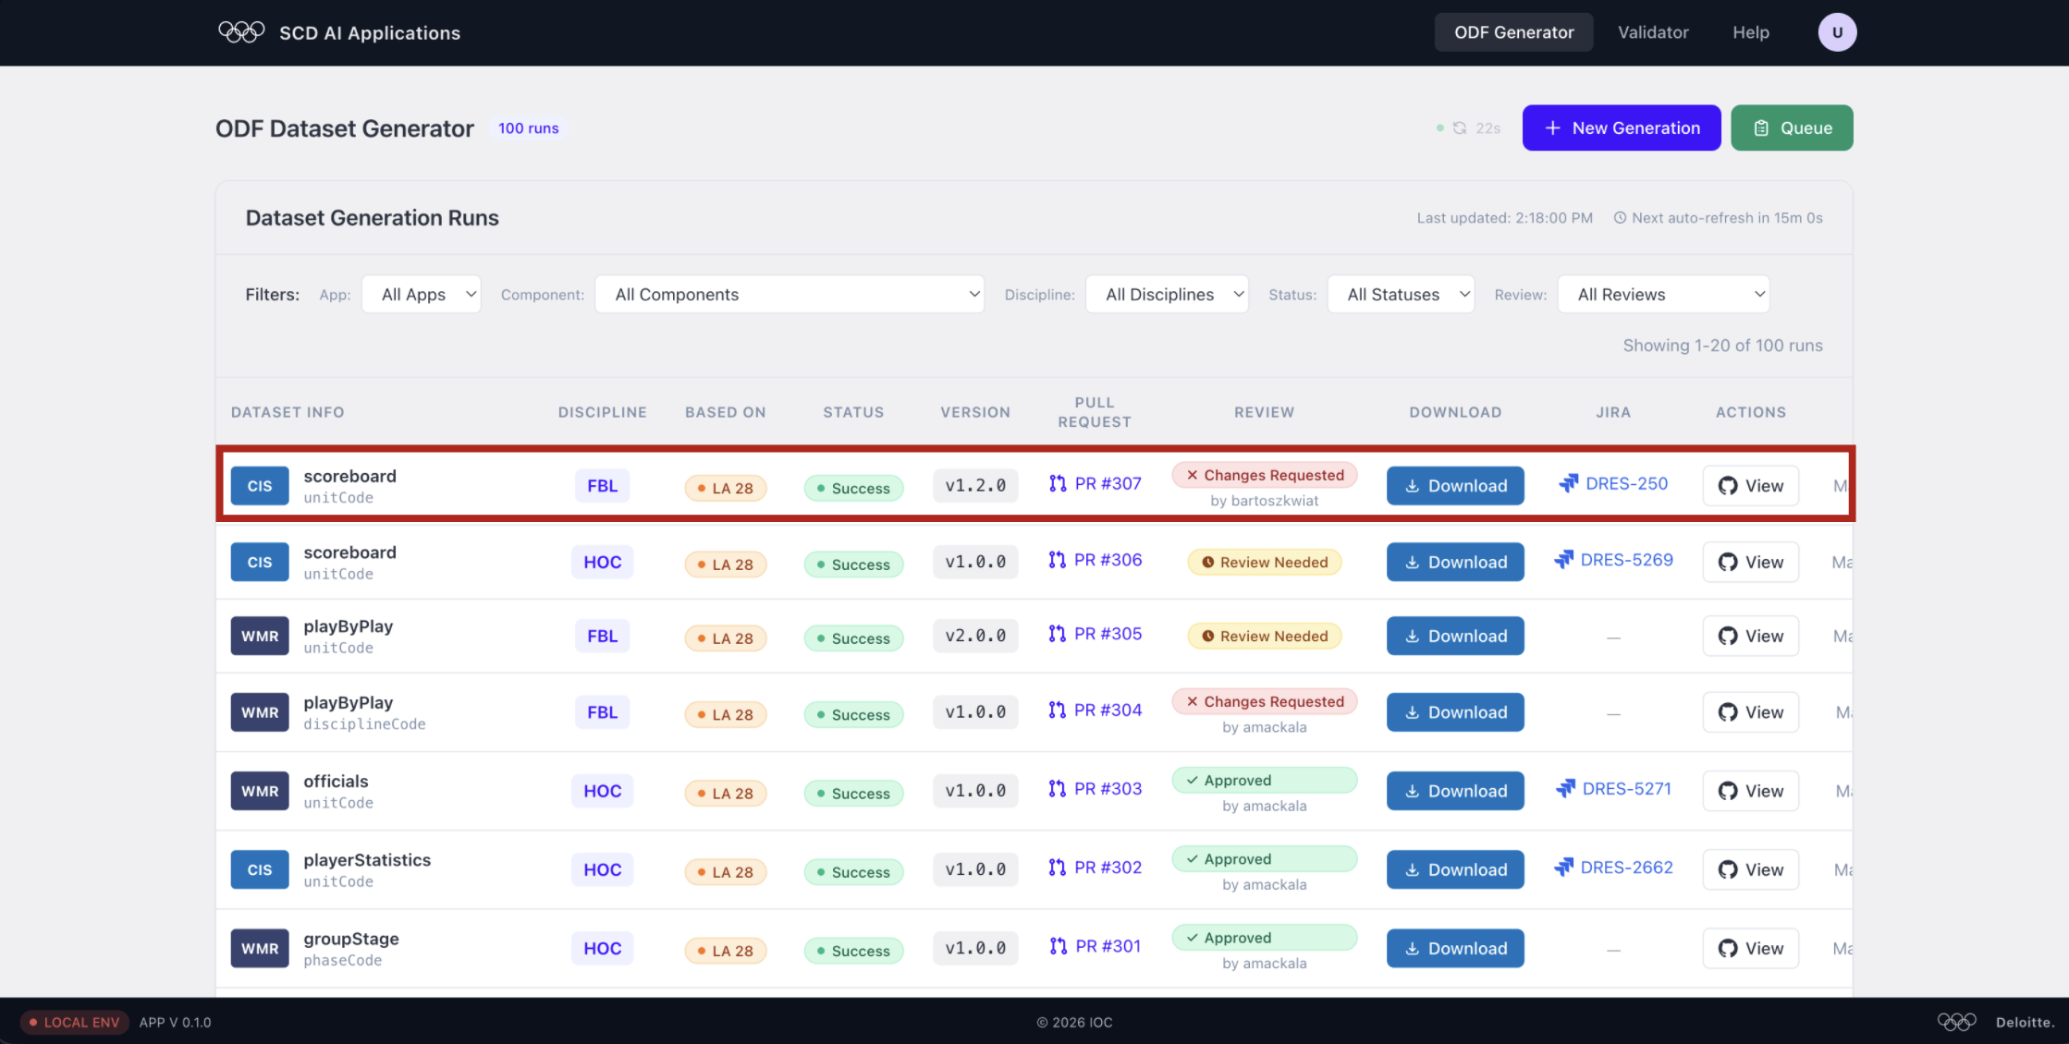Click the Approved badge for PR #301
This screenshot has height=1044, width=2069.
click(x=1265, y=938)
